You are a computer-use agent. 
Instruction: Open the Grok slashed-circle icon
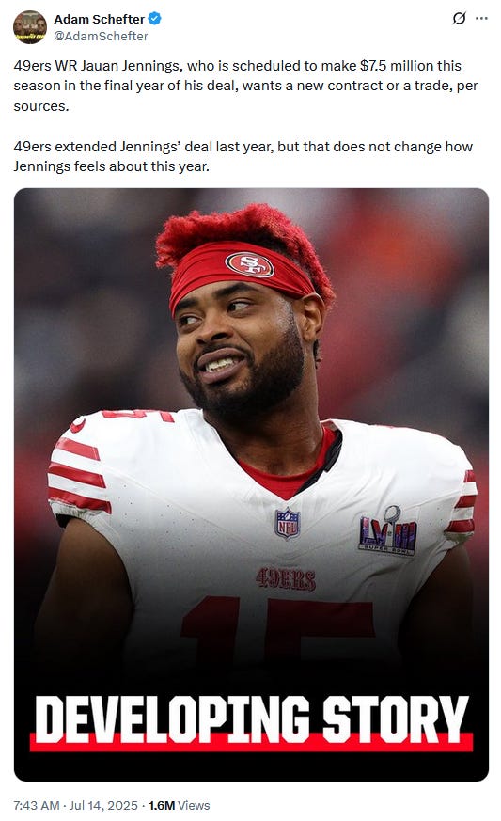coord(459,19)
